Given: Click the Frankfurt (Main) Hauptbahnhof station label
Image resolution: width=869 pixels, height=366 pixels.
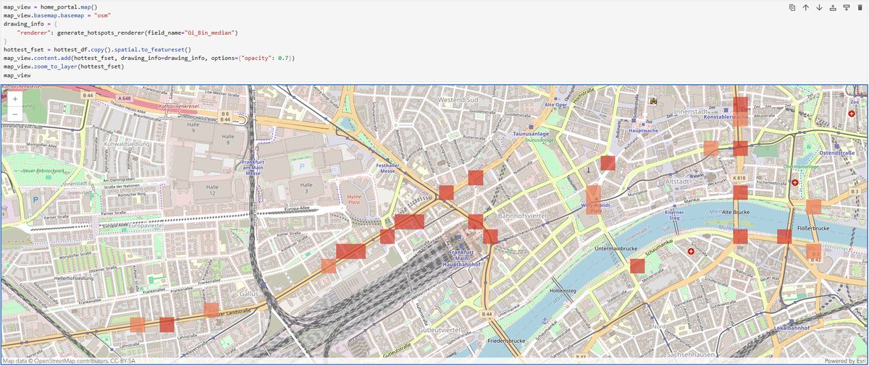Looking at the screenshot, I should pyautogui.click(x=462, y=258).
